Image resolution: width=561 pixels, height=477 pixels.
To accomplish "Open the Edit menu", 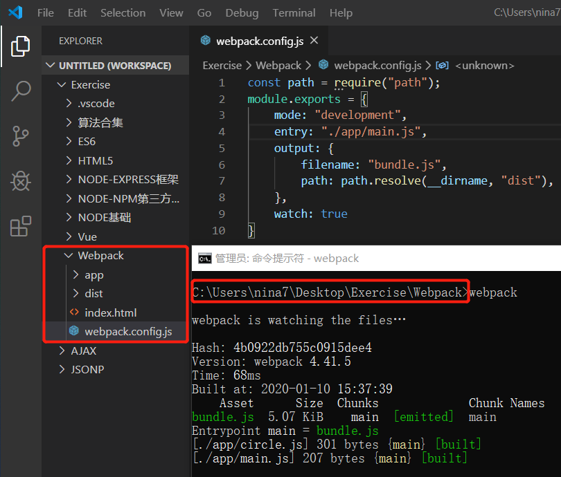I will point(78,13).
